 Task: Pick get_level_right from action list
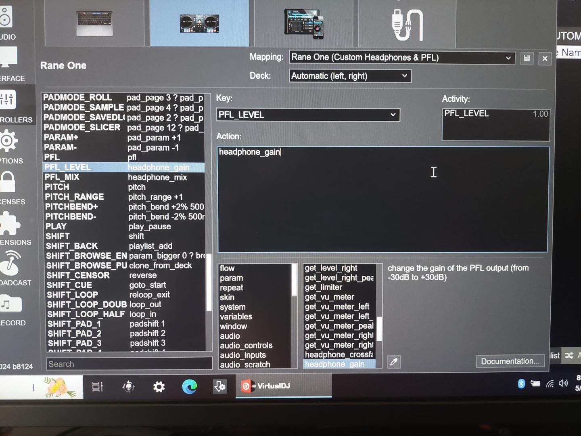339,268
